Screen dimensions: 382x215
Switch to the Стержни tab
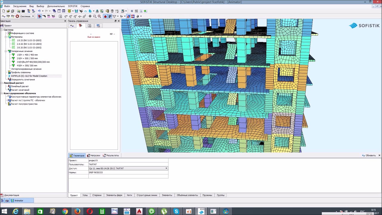(97, 195)
